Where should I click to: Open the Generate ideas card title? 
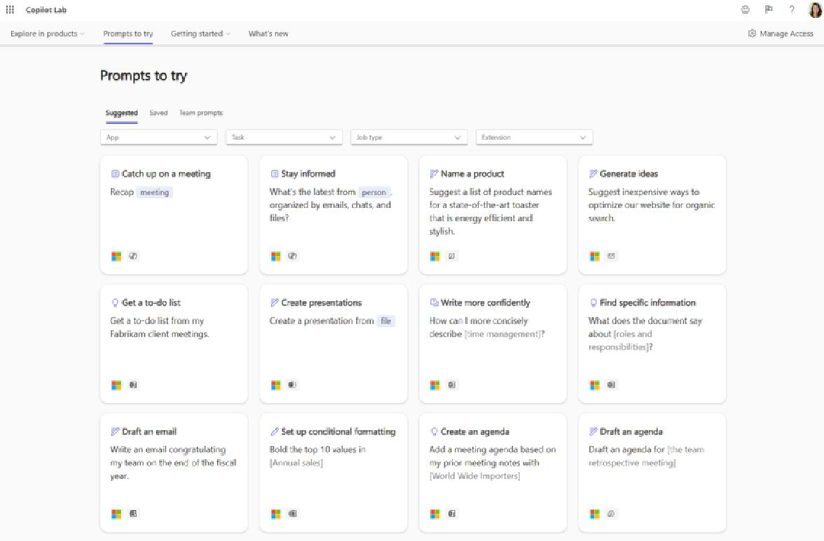coord(629,173)
